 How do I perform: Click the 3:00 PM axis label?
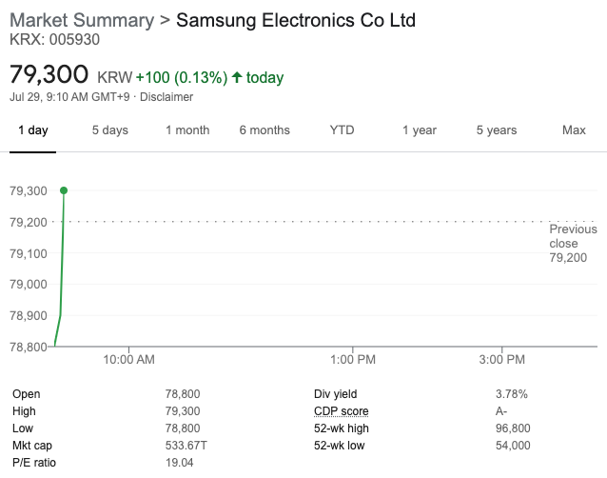tap(501, 360)
